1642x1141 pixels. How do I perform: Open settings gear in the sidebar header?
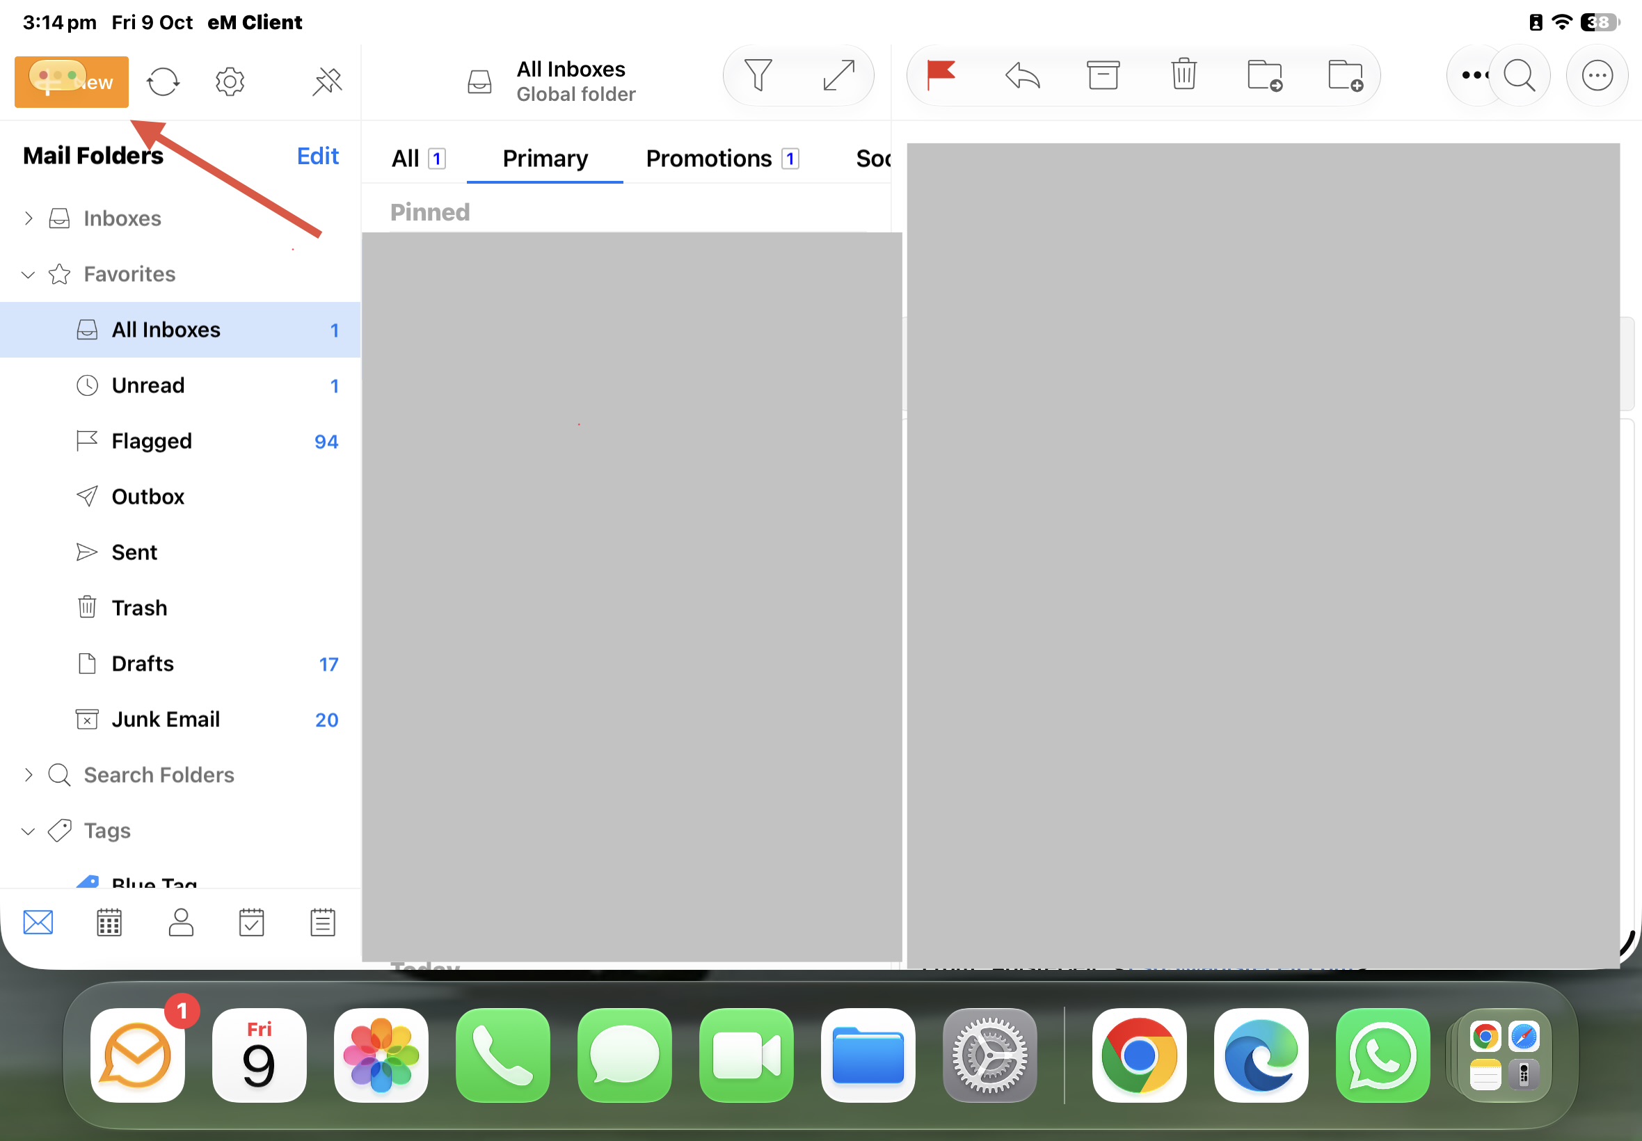tap(230, 81)
